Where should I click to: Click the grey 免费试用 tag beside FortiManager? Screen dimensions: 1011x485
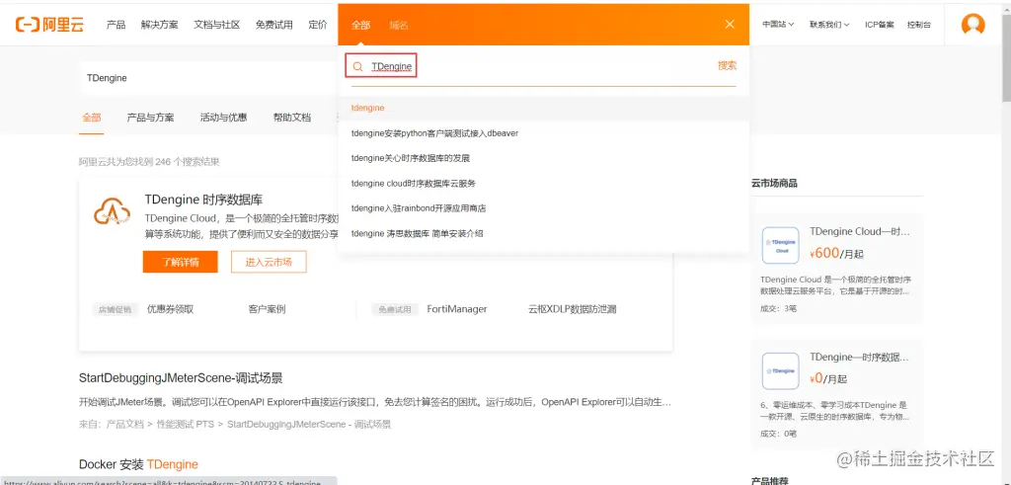395,309
